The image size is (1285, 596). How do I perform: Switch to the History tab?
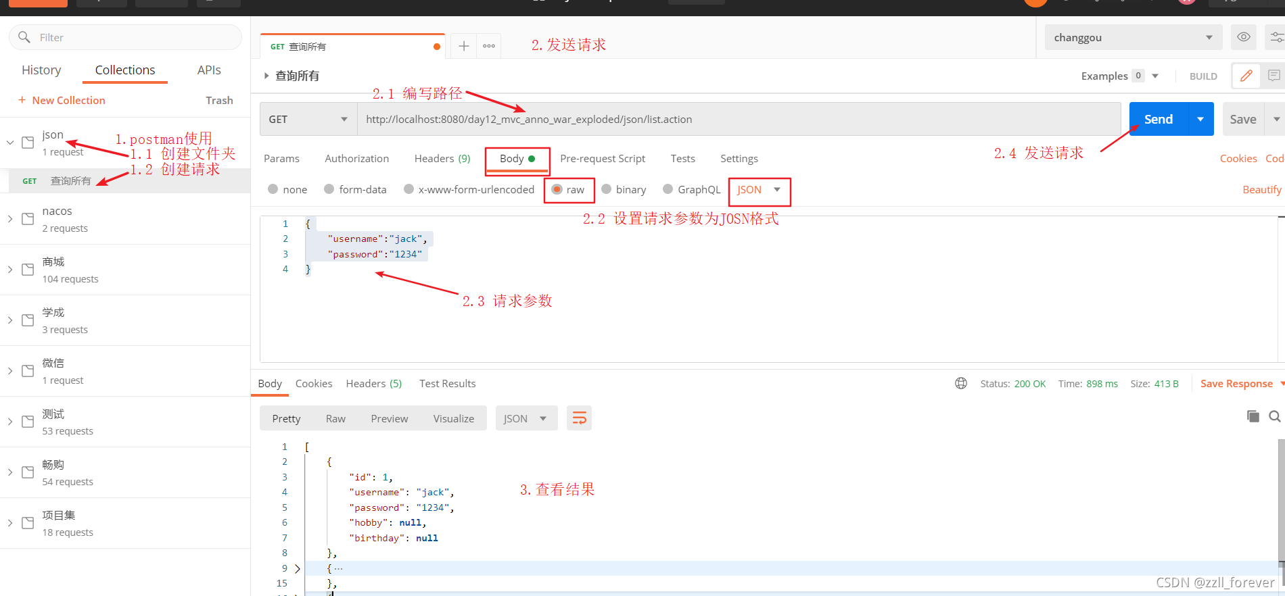click(41, 70)
